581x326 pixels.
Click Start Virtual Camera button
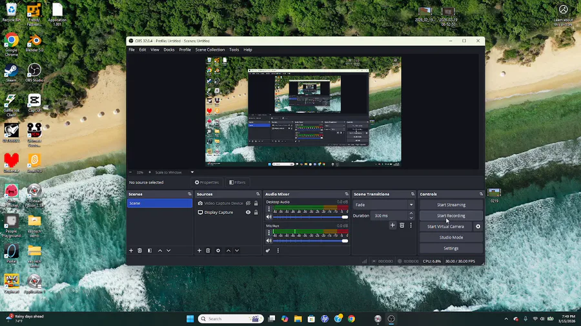[x=445, y=227]
